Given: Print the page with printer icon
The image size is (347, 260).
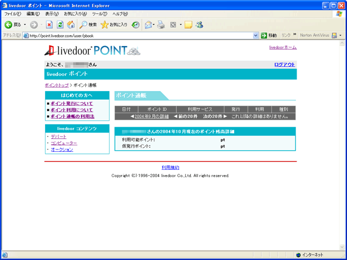Looking at the screenshot, I should (161, 25).
